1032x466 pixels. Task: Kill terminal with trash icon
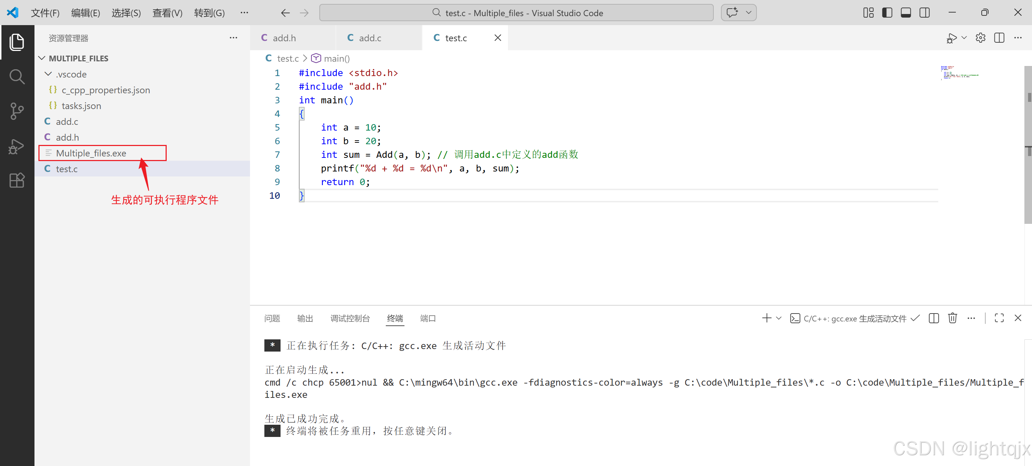[952, 318]
